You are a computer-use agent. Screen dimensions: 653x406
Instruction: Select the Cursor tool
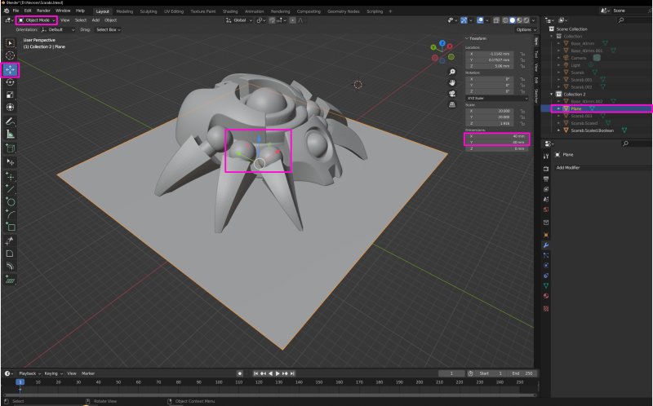(x=11, y=55)
